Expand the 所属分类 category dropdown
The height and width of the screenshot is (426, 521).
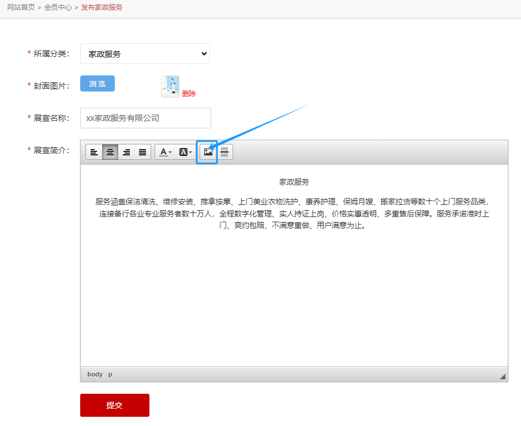click(145, 54)
